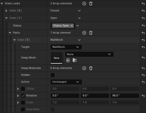Screen dimensions: 146x113
Task: Edit the Rotation Y value field
Action: tap(95, 96)
